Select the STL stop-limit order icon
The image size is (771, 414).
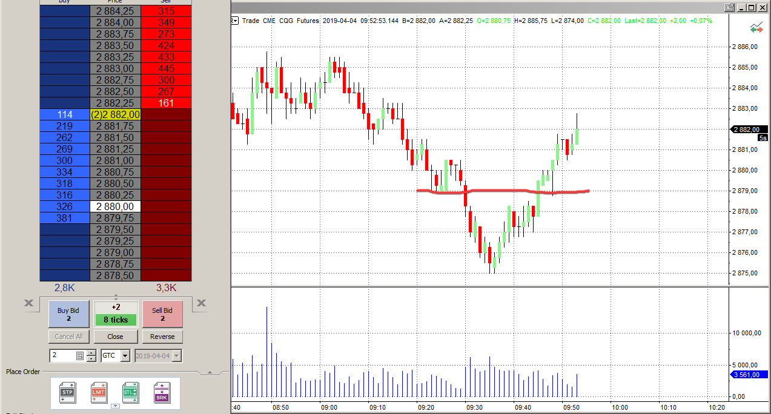pos(130,392)
